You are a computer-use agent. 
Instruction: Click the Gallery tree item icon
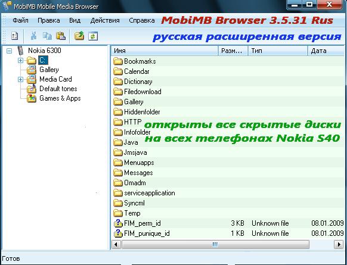pyautogui.click(x=32, y=70)
